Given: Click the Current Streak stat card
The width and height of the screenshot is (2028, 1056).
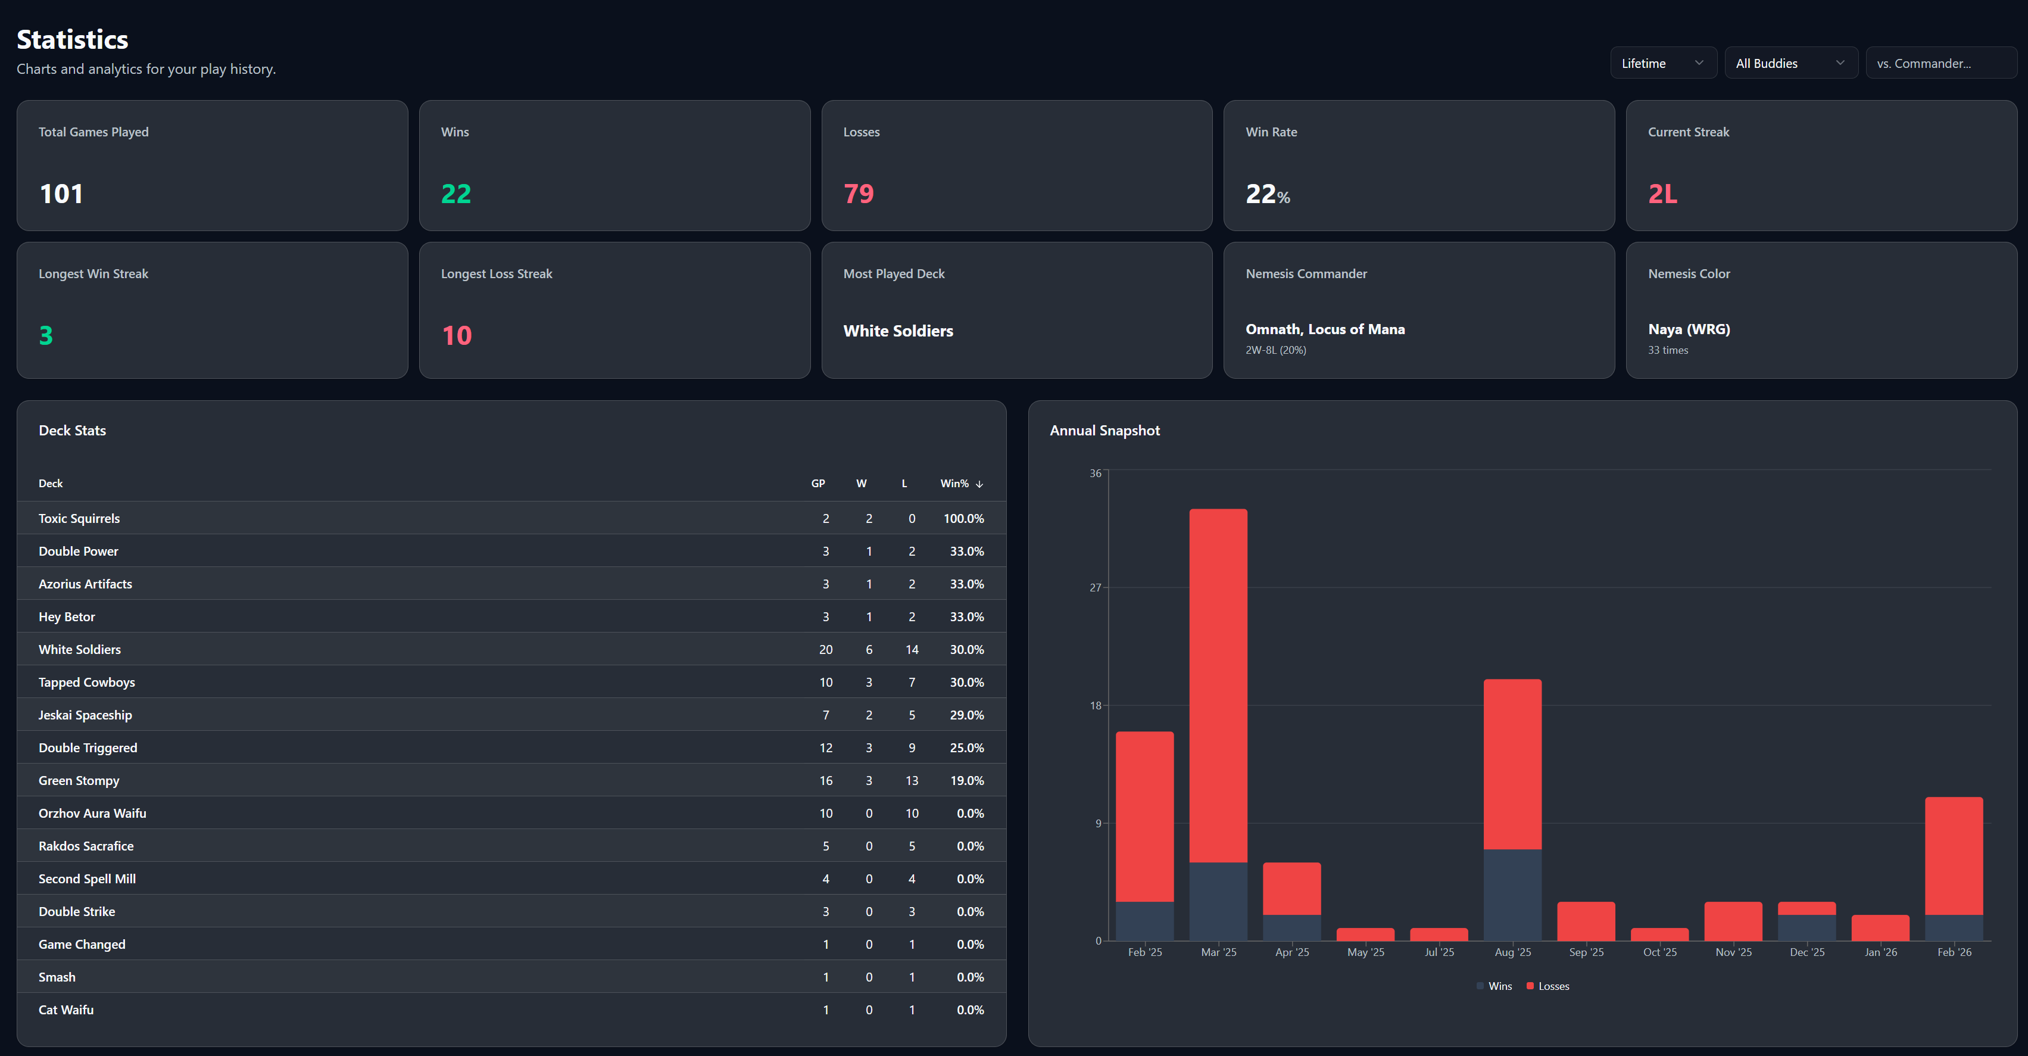Looking at the screenshot, I should click(1821, 166).
